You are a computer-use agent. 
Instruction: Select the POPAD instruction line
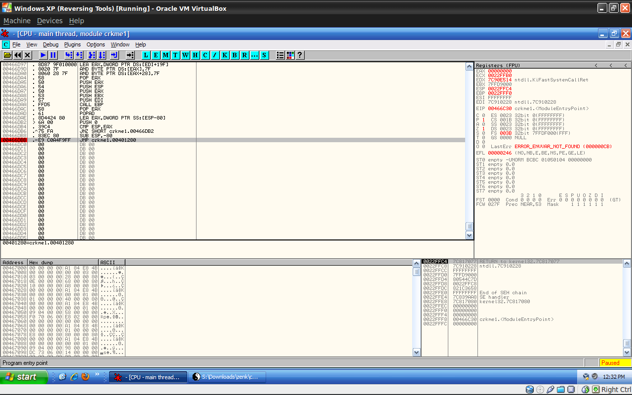coord(233,114)
